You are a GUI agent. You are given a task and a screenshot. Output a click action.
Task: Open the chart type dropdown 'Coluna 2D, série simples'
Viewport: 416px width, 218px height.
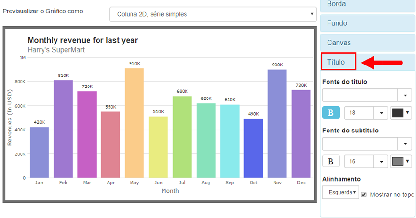[x=213, y=14]
